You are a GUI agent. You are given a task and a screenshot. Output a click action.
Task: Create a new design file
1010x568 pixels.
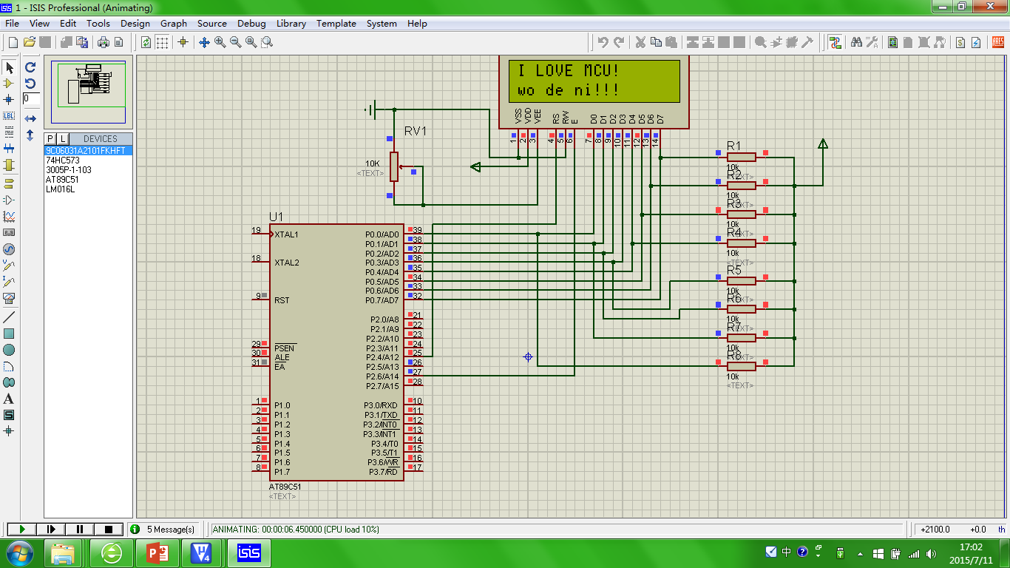13,42
